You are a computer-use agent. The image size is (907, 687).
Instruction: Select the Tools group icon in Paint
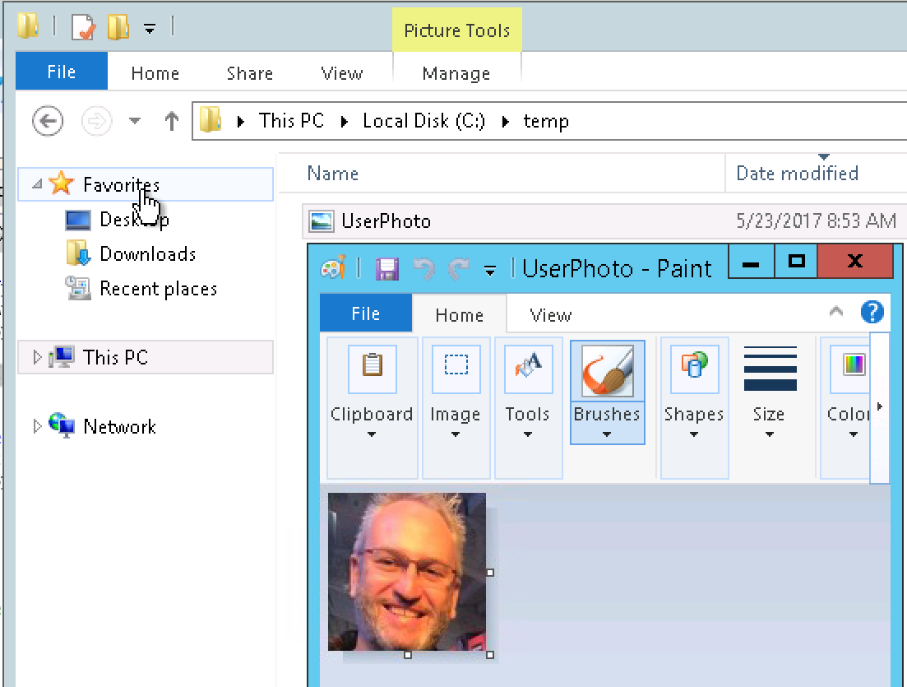527,369
